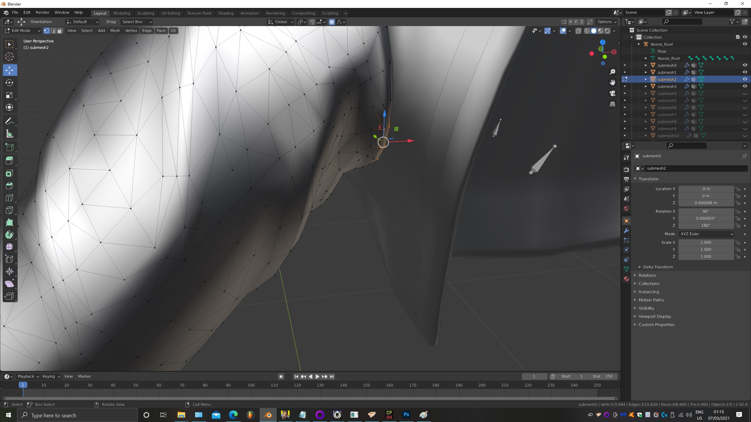
Task: Jump to timeline end frame
Action: [x=332, y=377]
